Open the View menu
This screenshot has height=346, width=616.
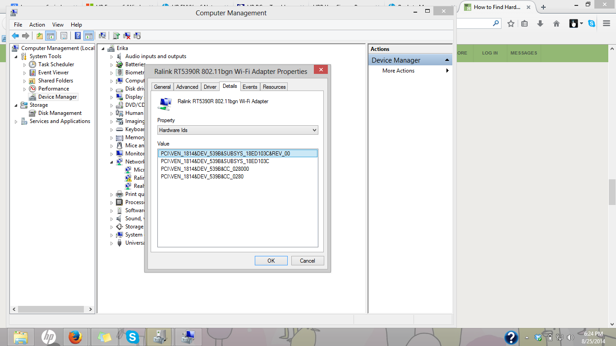(58, 25)
